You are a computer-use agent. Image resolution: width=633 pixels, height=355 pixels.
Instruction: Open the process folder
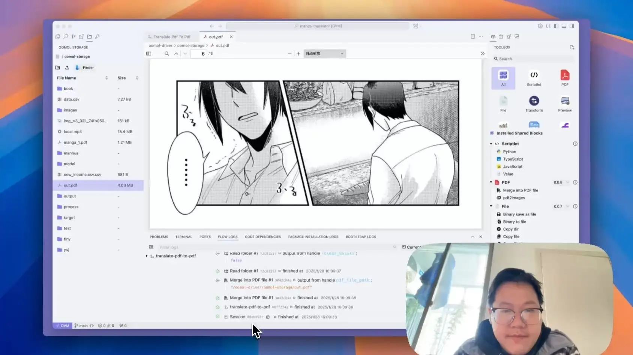click(x=98, y=207)
